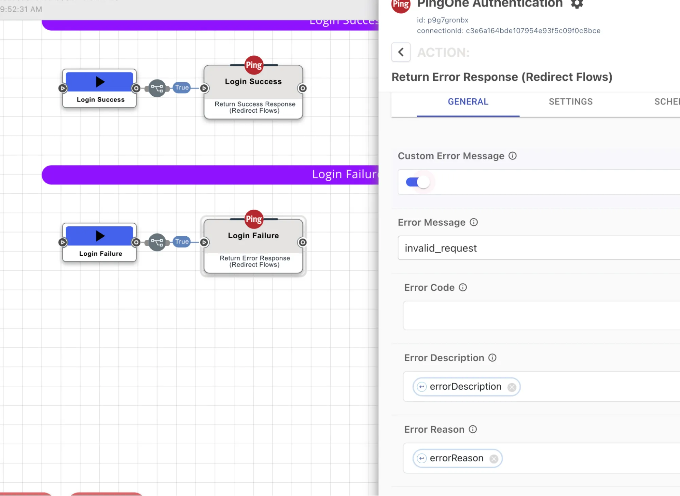The width and height of the screenshot is (680, 496).
Task: Show info for Error Code
Action: pyautogui.click(x=463, y=287)
